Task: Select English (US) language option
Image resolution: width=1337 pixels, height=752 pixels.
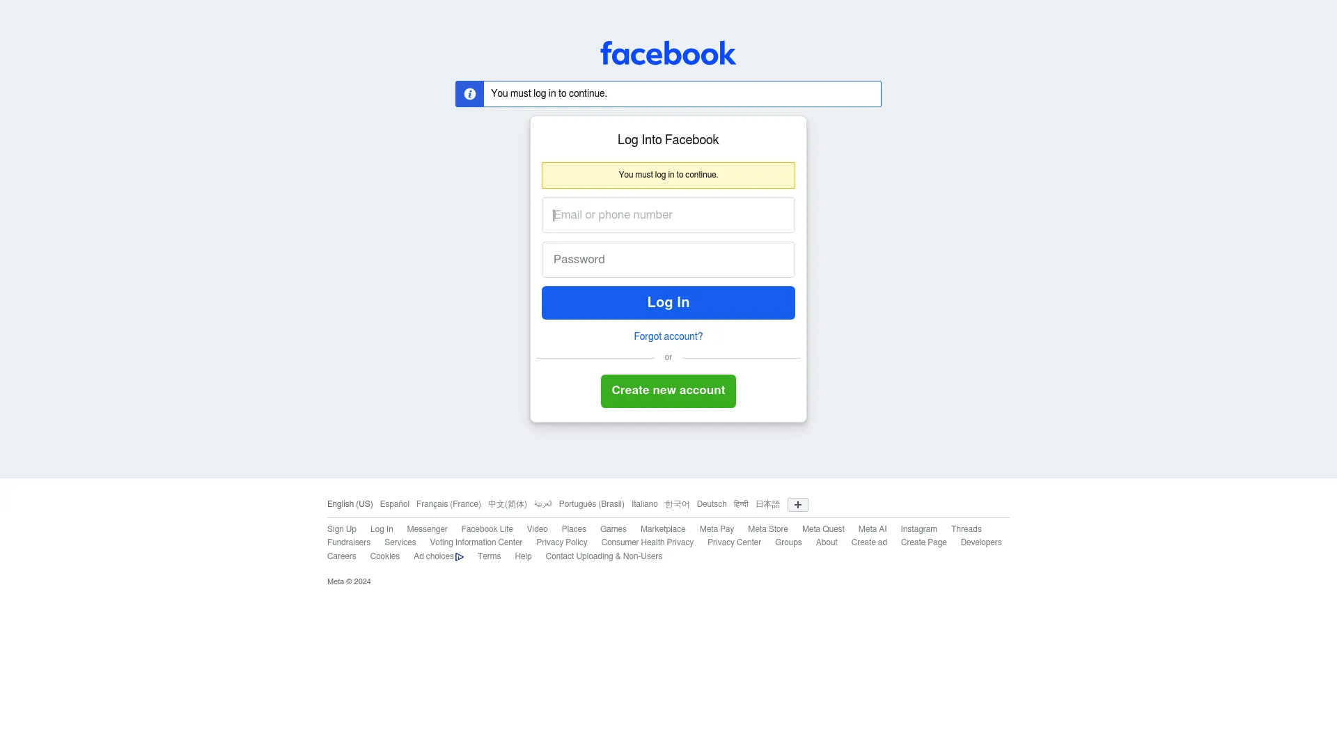Action: 350,503
